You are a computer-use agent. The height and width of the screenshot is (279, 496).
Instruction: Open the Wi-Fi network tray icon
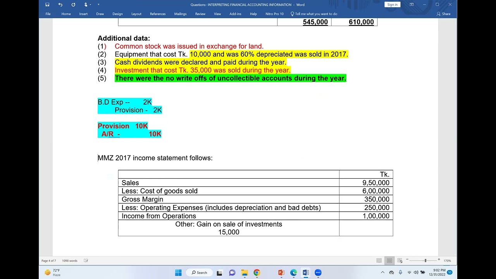409,272
